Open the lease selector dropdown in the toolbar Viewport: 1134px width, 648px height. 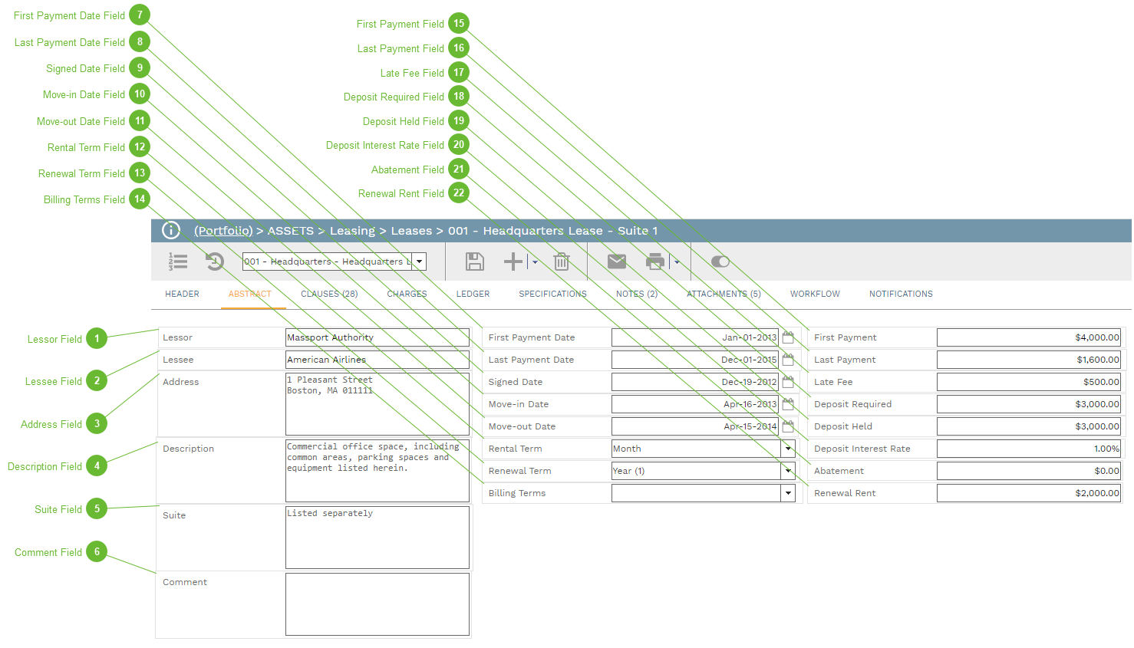pos(419,262)
